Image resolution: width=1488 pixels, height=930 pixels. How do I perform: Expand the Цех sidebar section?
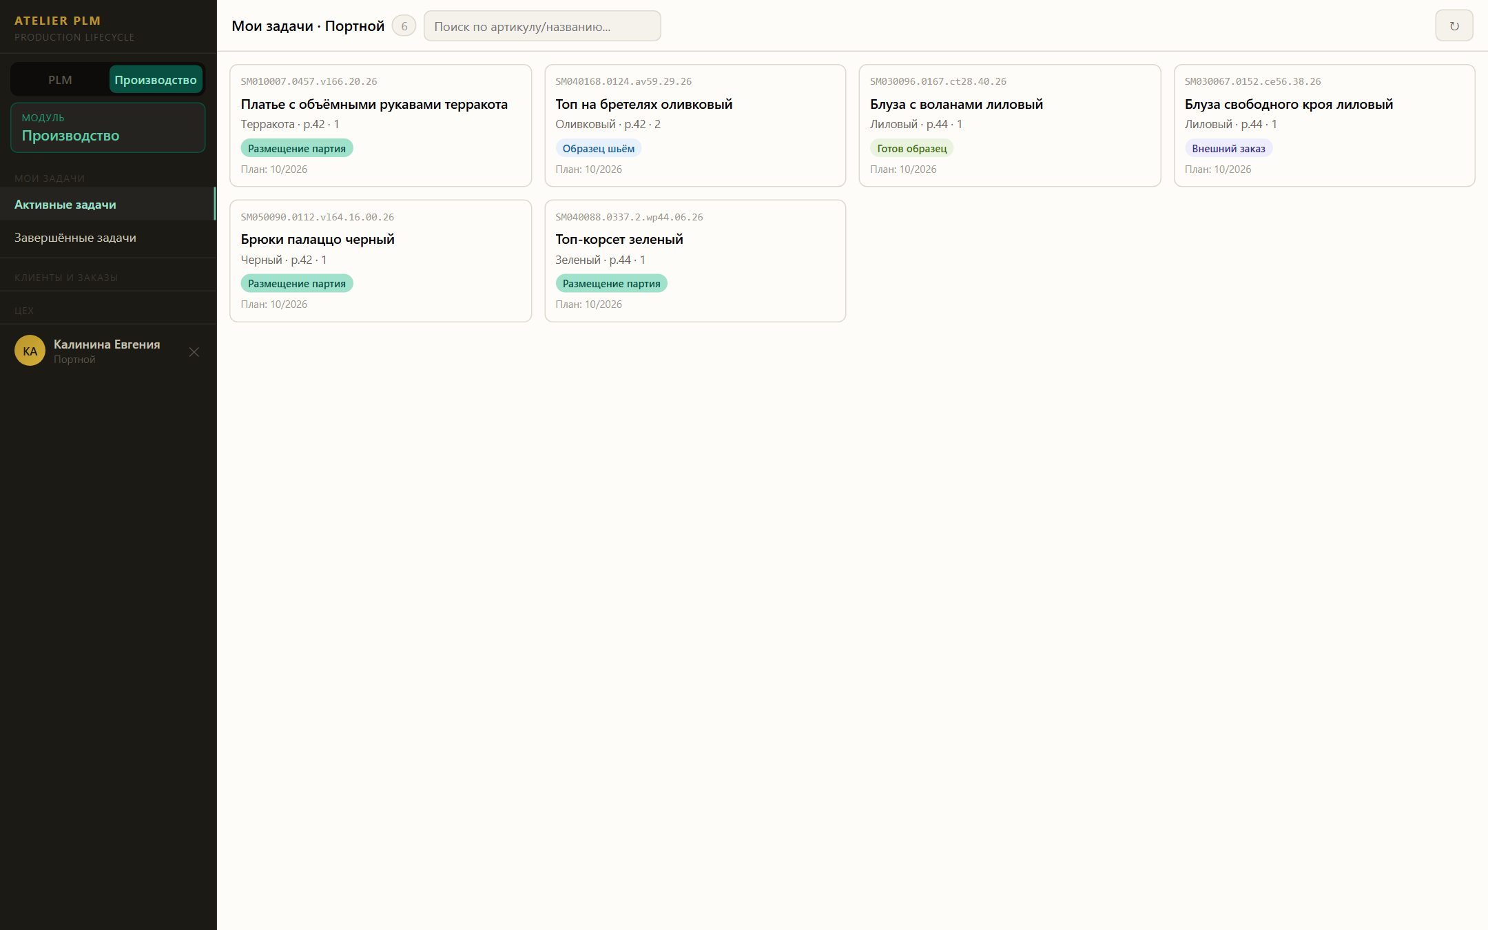coord(24,311)
